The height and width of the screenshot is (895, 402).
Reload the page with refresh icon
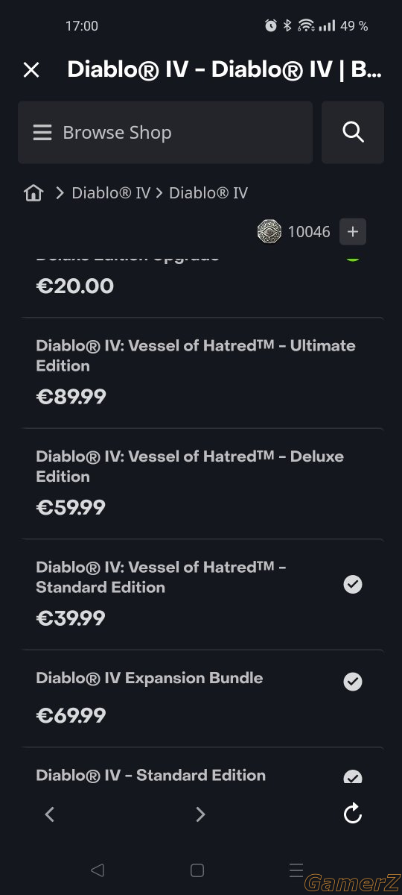353,814
